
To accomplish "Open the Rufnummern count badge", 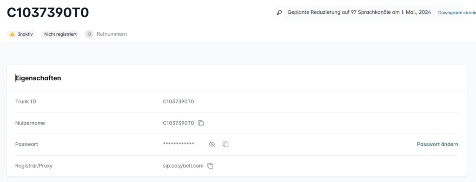I will click(x=89, y=34).
